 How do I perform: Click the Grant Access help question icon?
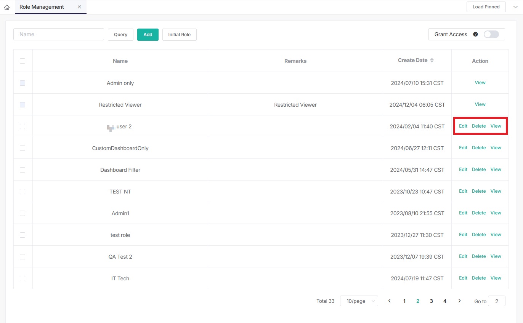click(475, 34)
